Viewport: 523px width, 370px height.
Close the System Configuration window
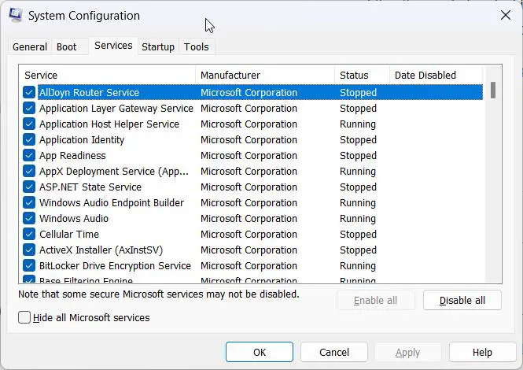[x=506, y=15]
